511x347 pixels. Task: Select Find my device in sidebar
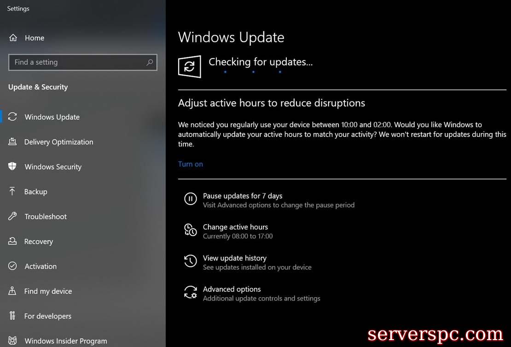pyautogui.click(x=48, y=291)
